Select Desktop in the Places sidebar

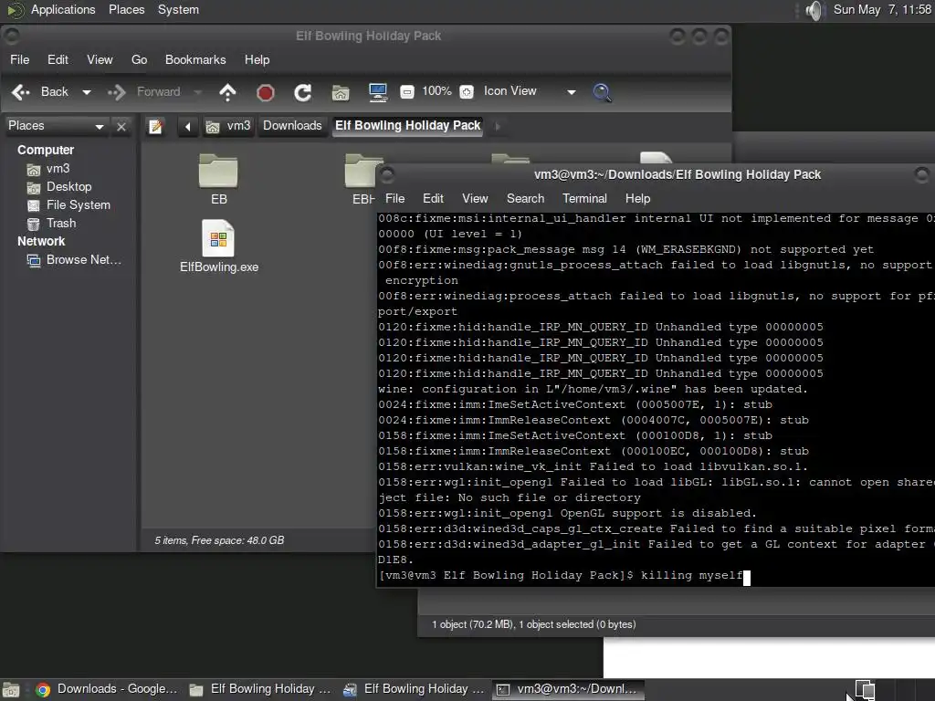pyautogui.click(x=68, y=187)
